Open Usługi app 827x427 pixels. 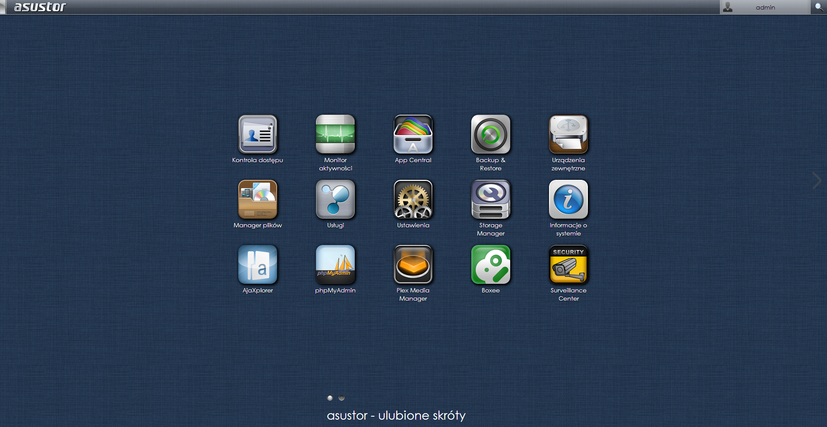coord(335,199)
